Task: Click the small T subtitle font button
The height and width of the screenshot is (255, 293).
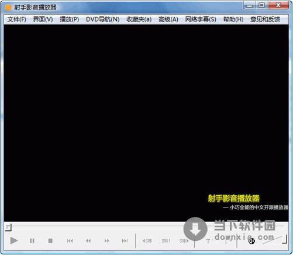Action: [226, 242]
